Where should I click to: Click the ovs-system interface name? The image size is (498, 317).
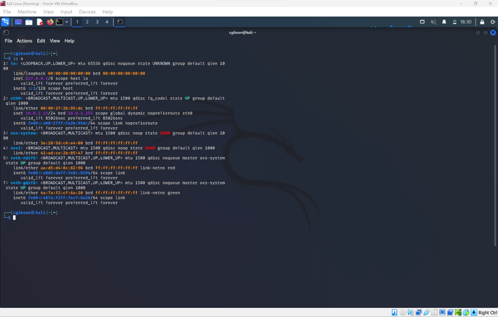point(24,133)
